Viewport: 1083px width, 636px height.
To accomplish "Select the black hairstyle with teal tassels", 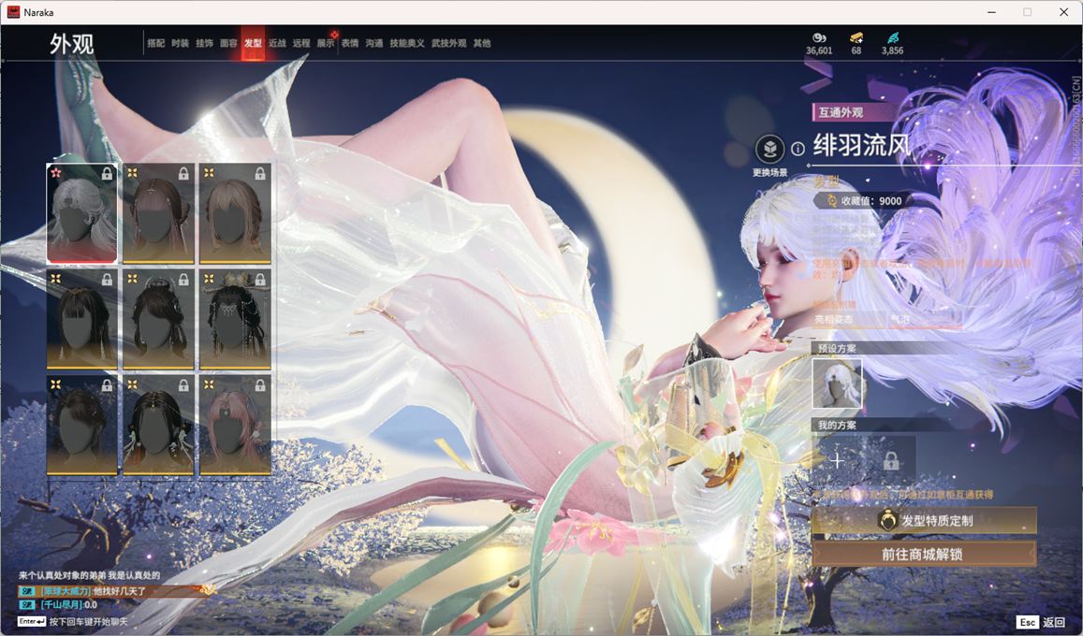I will pyautogui.click(x=158, y=426).
